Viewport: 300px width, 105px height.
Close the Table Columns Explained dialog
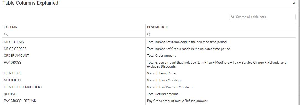pyautogui.click(x=294, y=3)
